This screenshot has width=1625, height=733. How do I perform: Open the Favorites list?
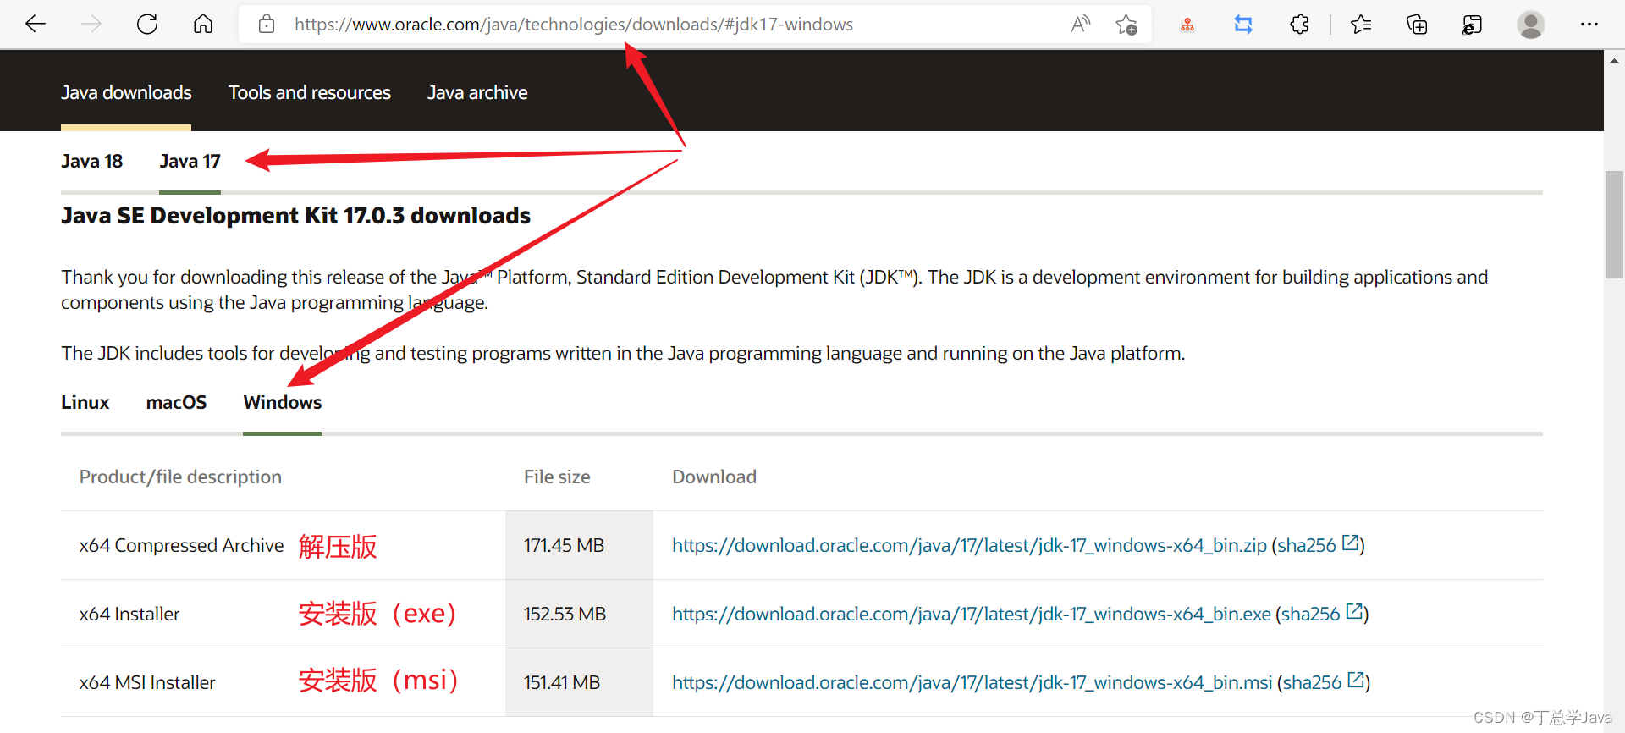tap(1361, 25)
